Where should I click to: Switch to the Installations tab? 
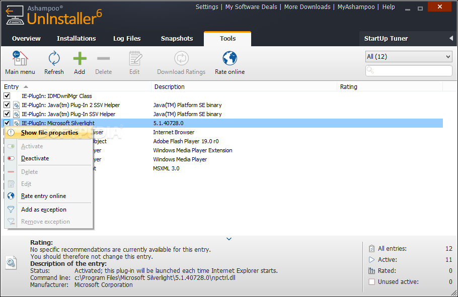76,39
